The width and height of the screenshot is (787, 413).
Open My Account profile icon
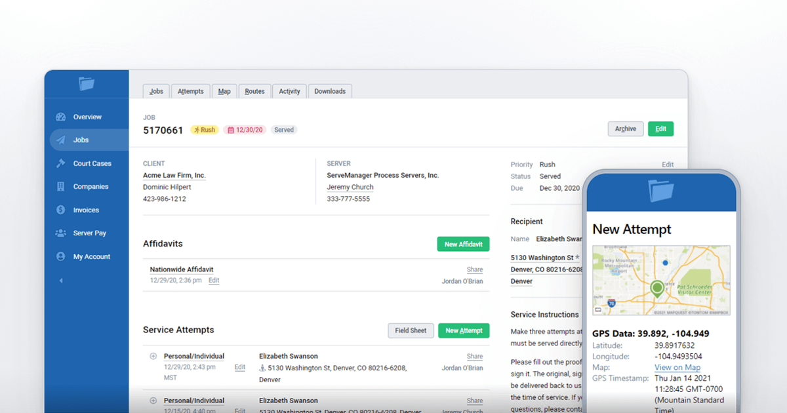[60, 256]
